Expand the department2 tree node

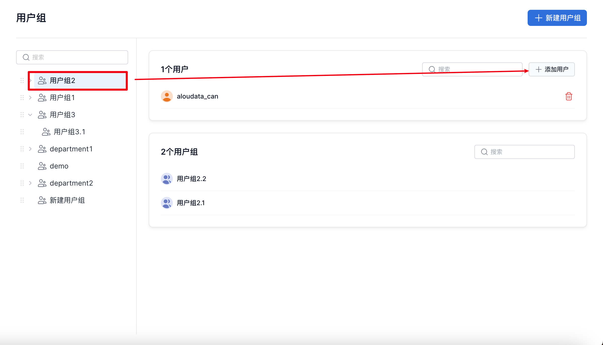[x=30, y=183]
